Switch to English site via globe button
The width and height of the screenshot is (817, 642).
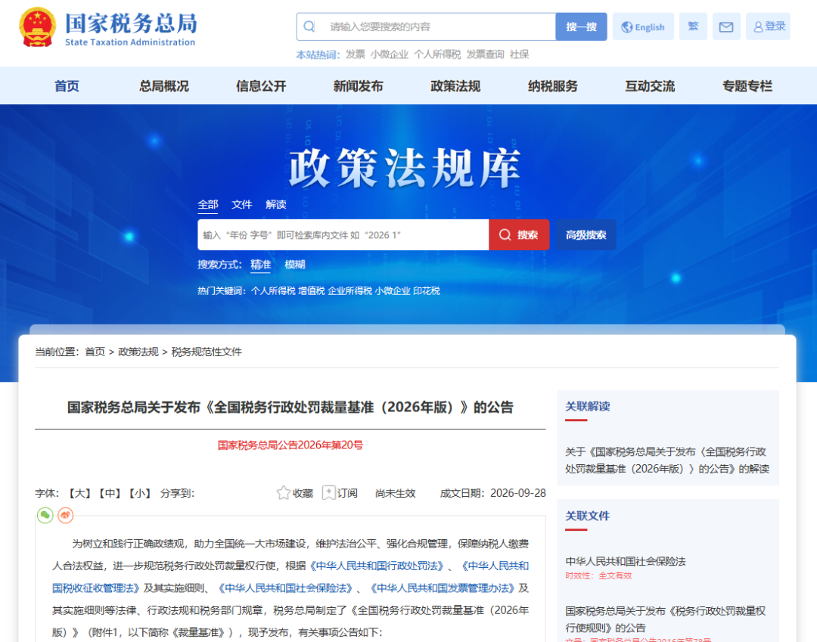(643, 26)
